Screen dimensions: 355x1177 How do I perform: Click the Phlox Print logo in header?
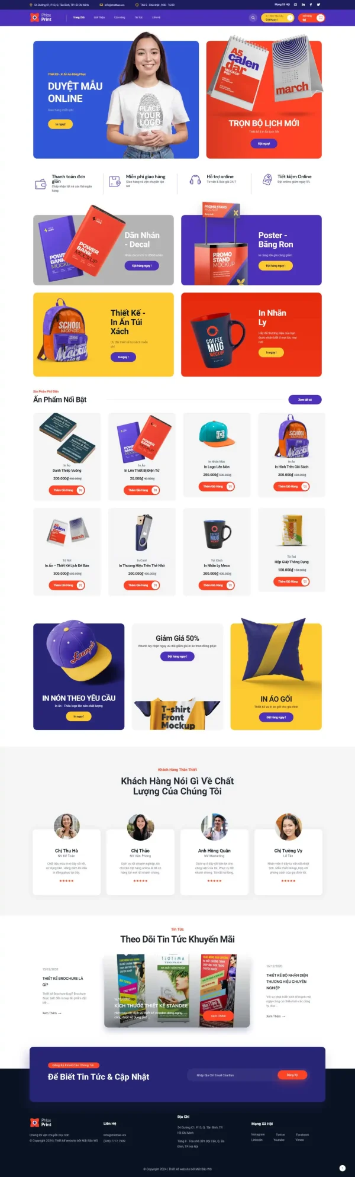click(41, 18)
